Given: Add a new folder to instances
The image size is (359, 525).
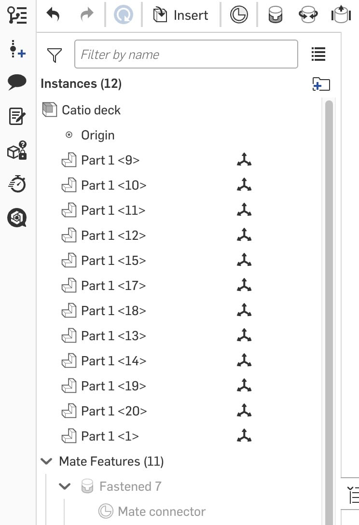Looking at the screenshot, I should [x=321, y=84].
